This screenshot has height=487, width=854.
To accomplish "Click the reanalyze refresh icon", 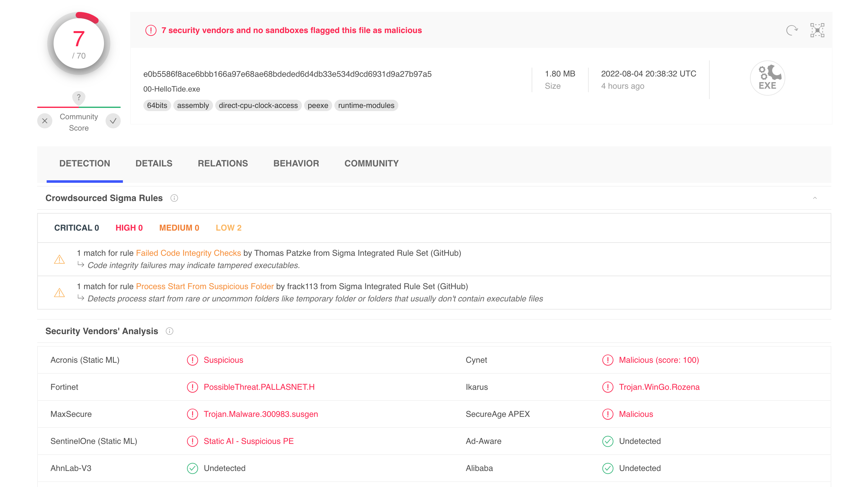I will point(791,31).
